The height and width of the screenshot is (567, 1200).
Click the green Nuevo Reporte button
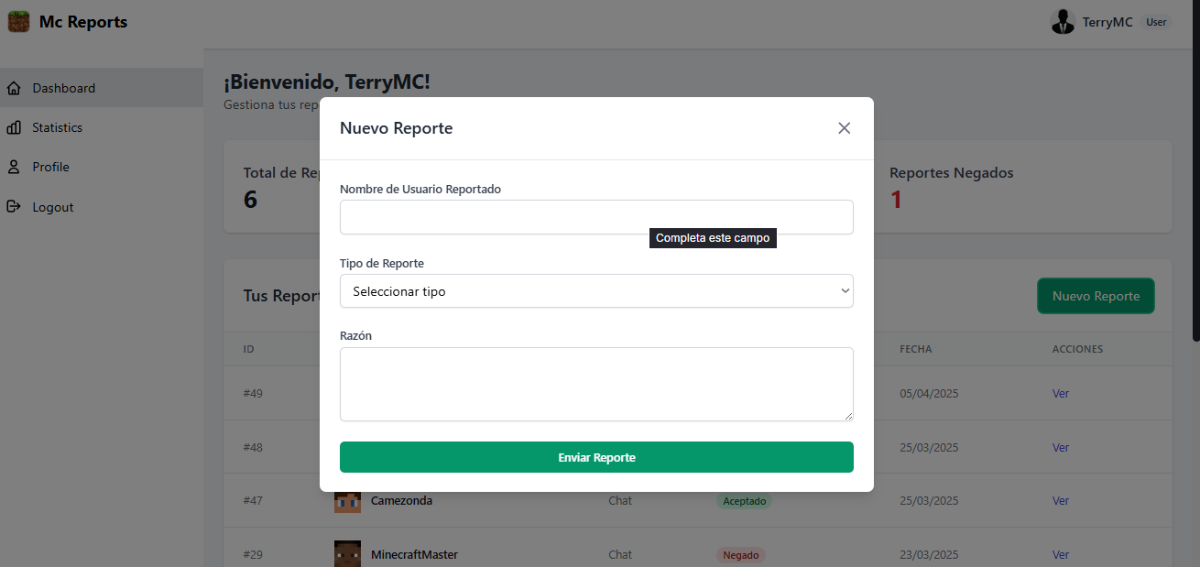click(x=1096, y=296)
